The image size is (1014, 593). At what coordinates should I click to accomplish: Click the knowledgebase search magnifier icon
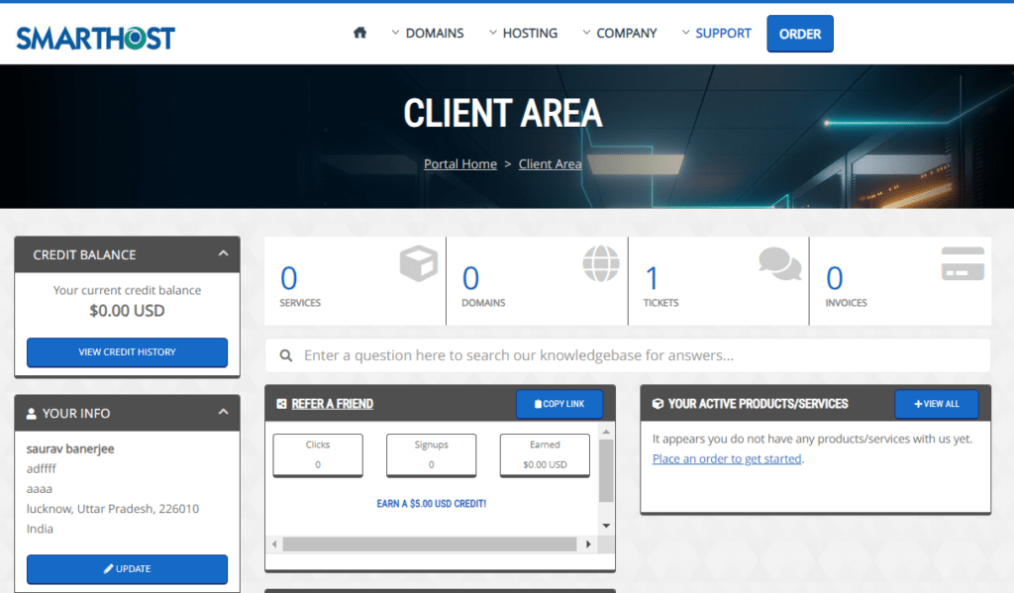286,355
